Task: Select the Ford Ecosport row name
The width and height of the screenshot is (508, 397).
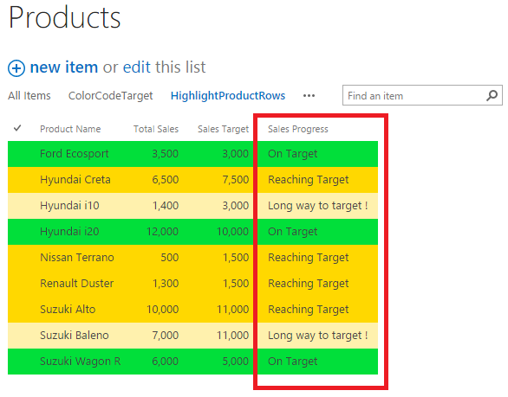Action: [75, 154]
